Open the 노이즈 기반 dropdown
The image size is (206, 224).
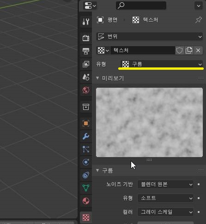165,184
